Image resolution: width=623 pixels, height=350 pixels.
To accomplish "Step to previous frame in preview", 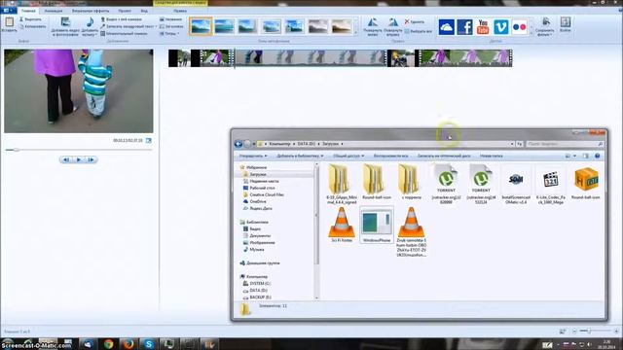I will 66,159.
